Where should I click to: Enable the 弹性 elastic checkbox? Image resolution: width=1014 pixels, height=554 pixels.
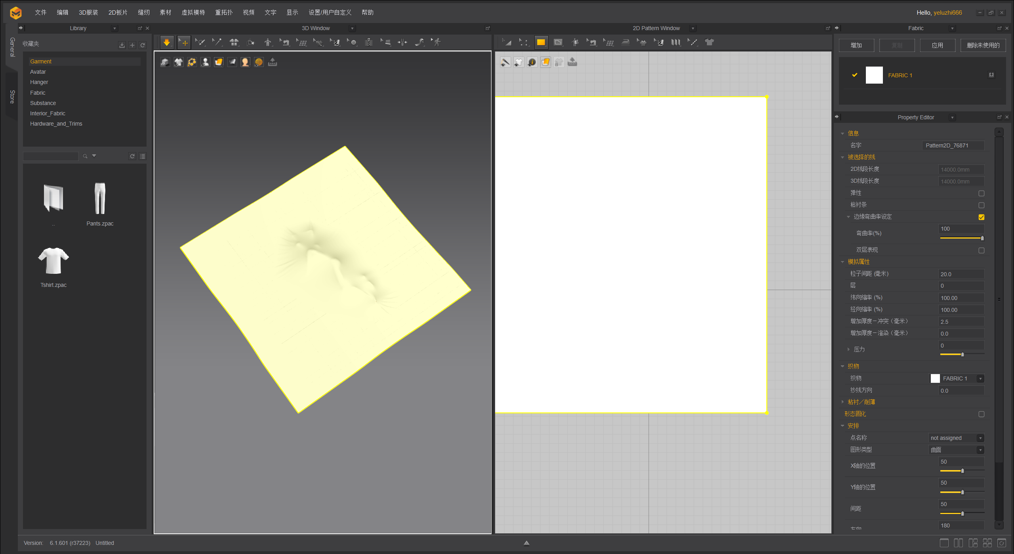(981, 193)
